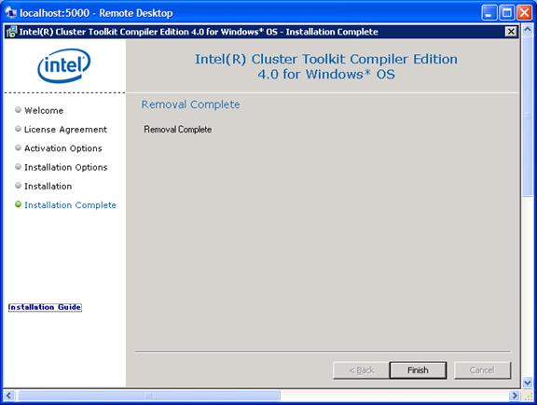The height and width of the screenshot is (405, 537).
Task: Click the Intel logo
Action: 64,65
